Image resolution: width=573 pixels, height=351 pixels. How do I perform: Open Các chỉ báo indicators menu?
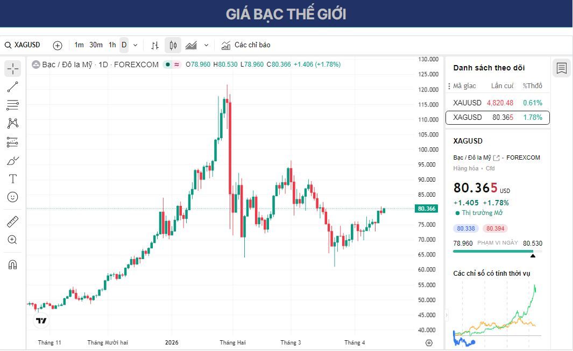[246, 45]
